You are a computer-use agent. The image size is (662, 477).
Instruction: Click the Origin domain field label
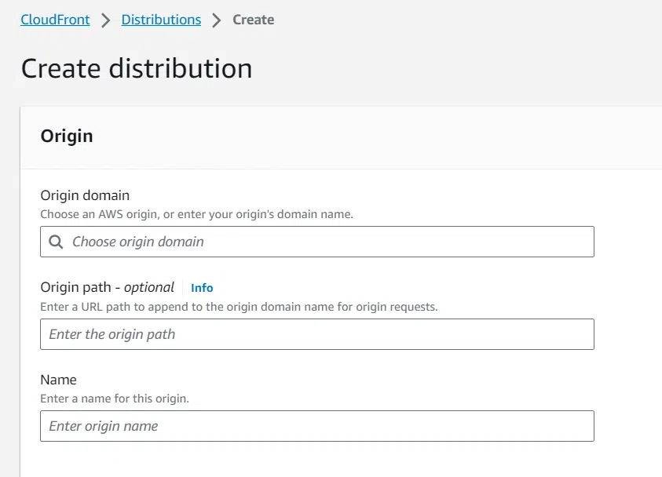[85, 195]
